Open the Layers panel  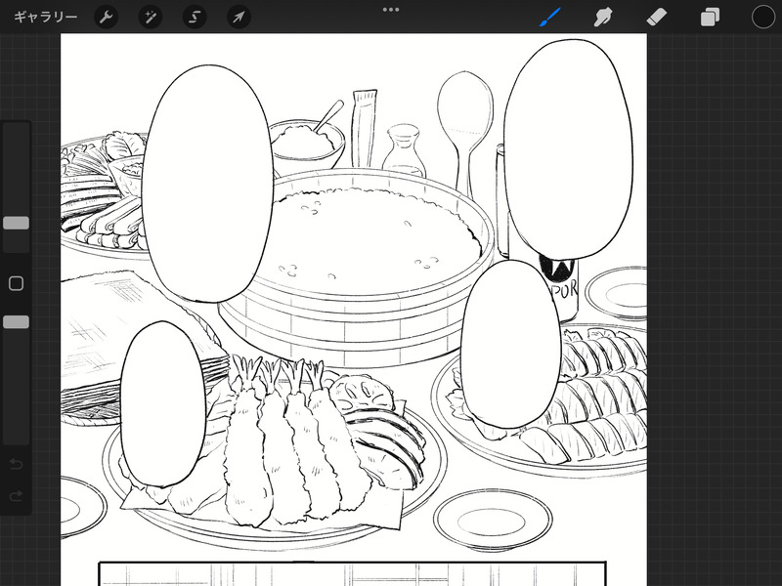[710, 17]
